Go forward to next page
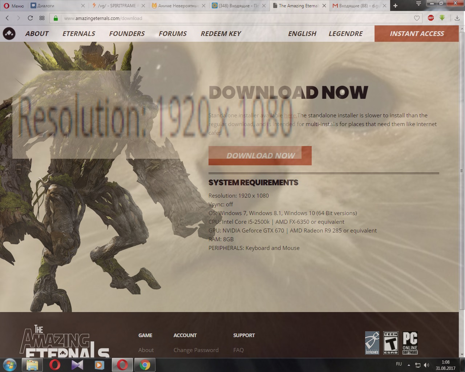 click(19, 18)
